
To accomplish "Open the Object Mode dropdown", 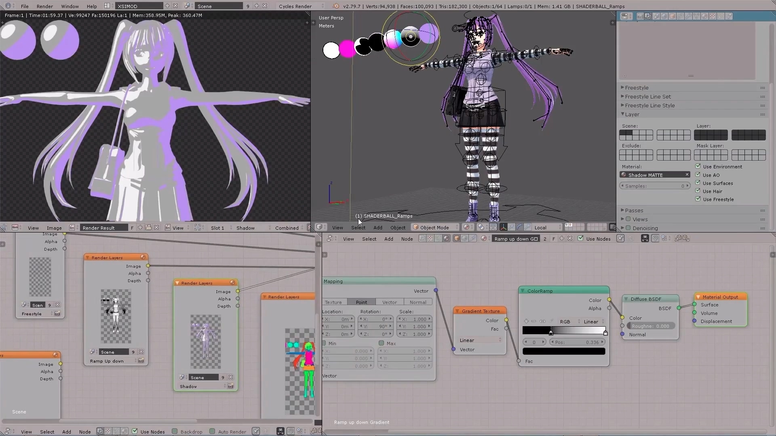I will pos(435,227).
